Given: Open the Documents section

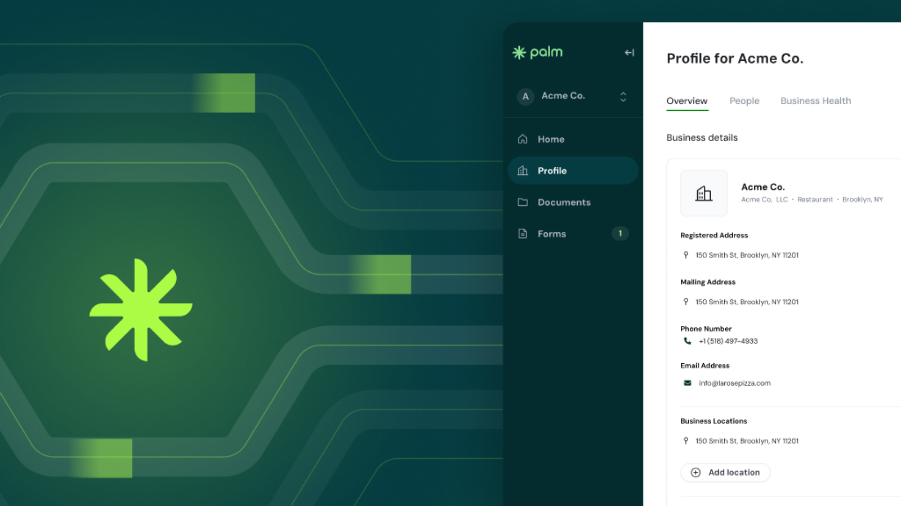Looking at the screenshot, I should [x=564, y=202].
